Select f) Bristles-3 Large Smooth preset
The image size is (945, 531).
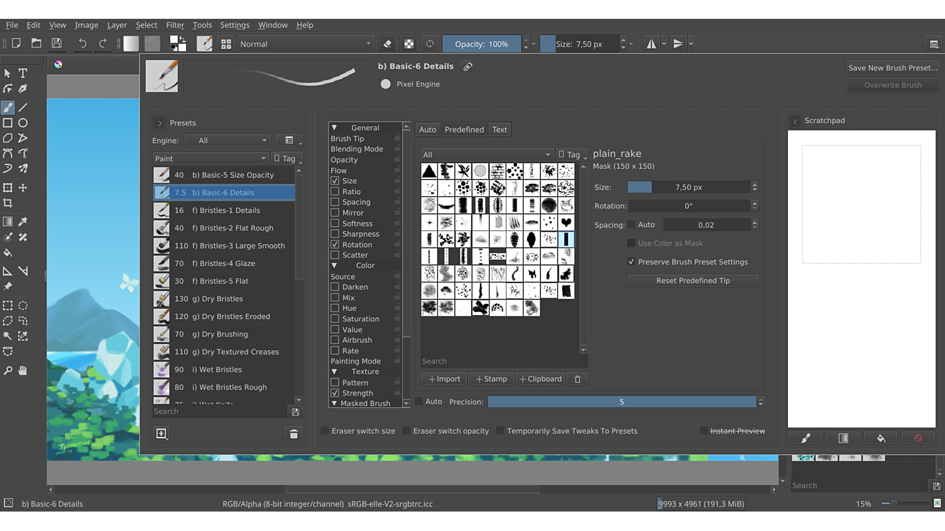point(238,246)
